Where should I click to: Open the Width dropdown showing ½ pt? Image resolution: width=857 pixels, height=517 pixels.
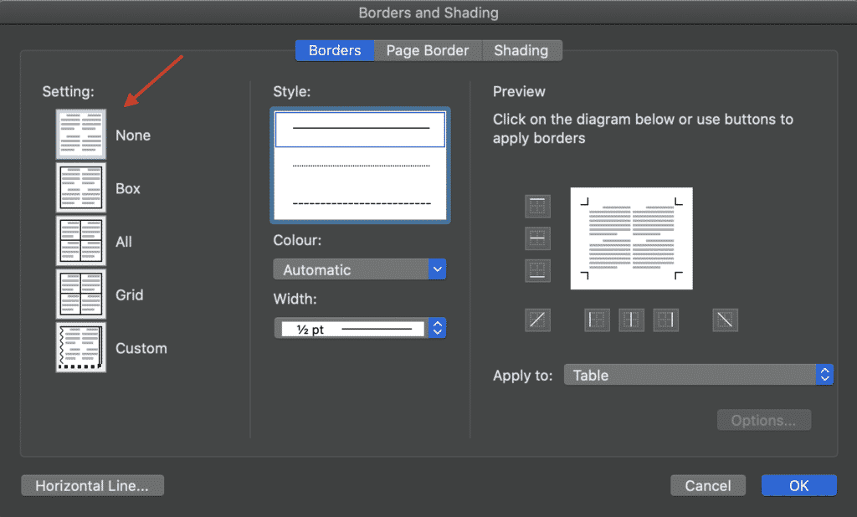click(360, 329)
